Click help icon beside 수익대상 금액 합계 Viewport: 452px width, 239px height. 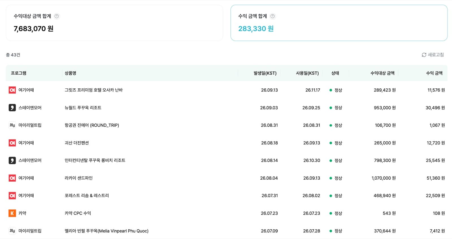click(57, 16)
